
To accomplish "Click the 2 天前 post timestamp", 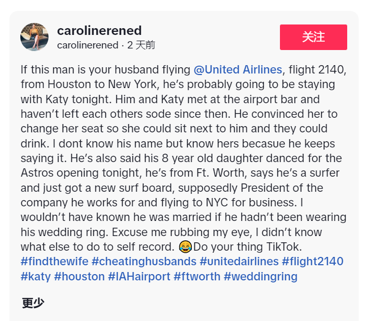I will 141,45.
